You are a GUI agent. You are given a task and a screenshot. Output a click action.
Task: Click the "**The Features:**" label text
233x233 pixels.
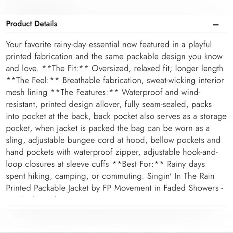[84, 92]
